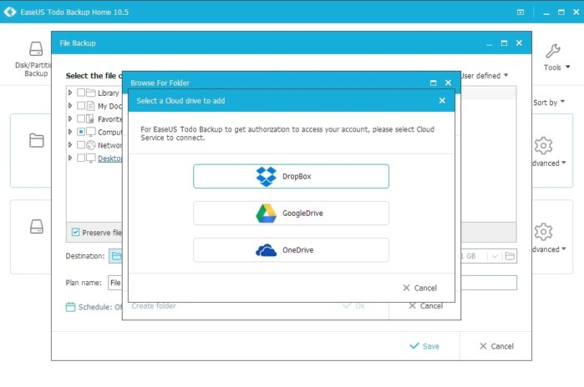The height and width of the screenshot is (387, 584).
Task: Check the Network checkbox
Action: coord(81,144)
